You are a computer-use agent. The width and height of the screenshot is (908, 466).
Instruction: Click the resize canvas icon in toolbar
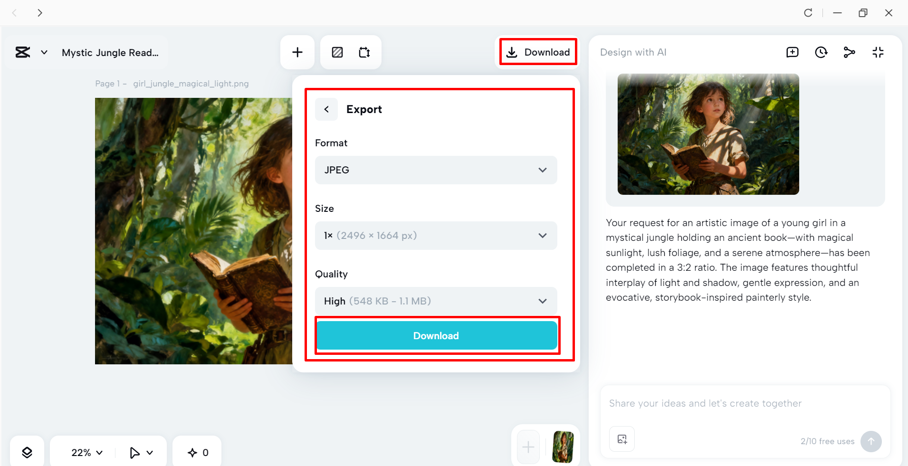[x=364, y=52]
